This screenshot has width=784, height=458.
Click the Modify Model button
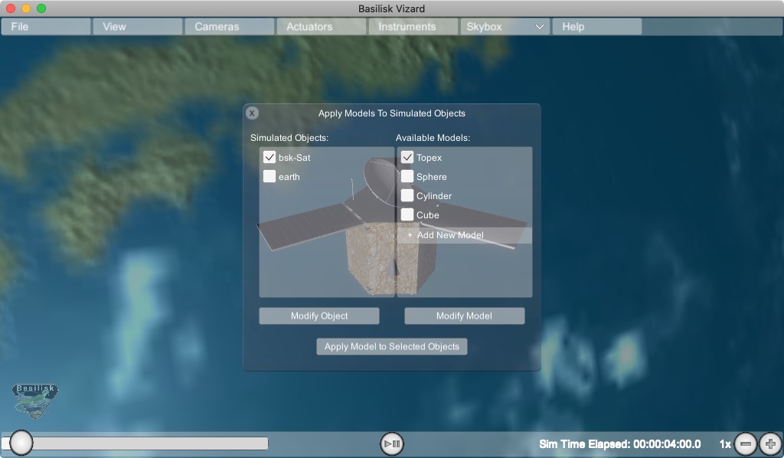point(464,316)
